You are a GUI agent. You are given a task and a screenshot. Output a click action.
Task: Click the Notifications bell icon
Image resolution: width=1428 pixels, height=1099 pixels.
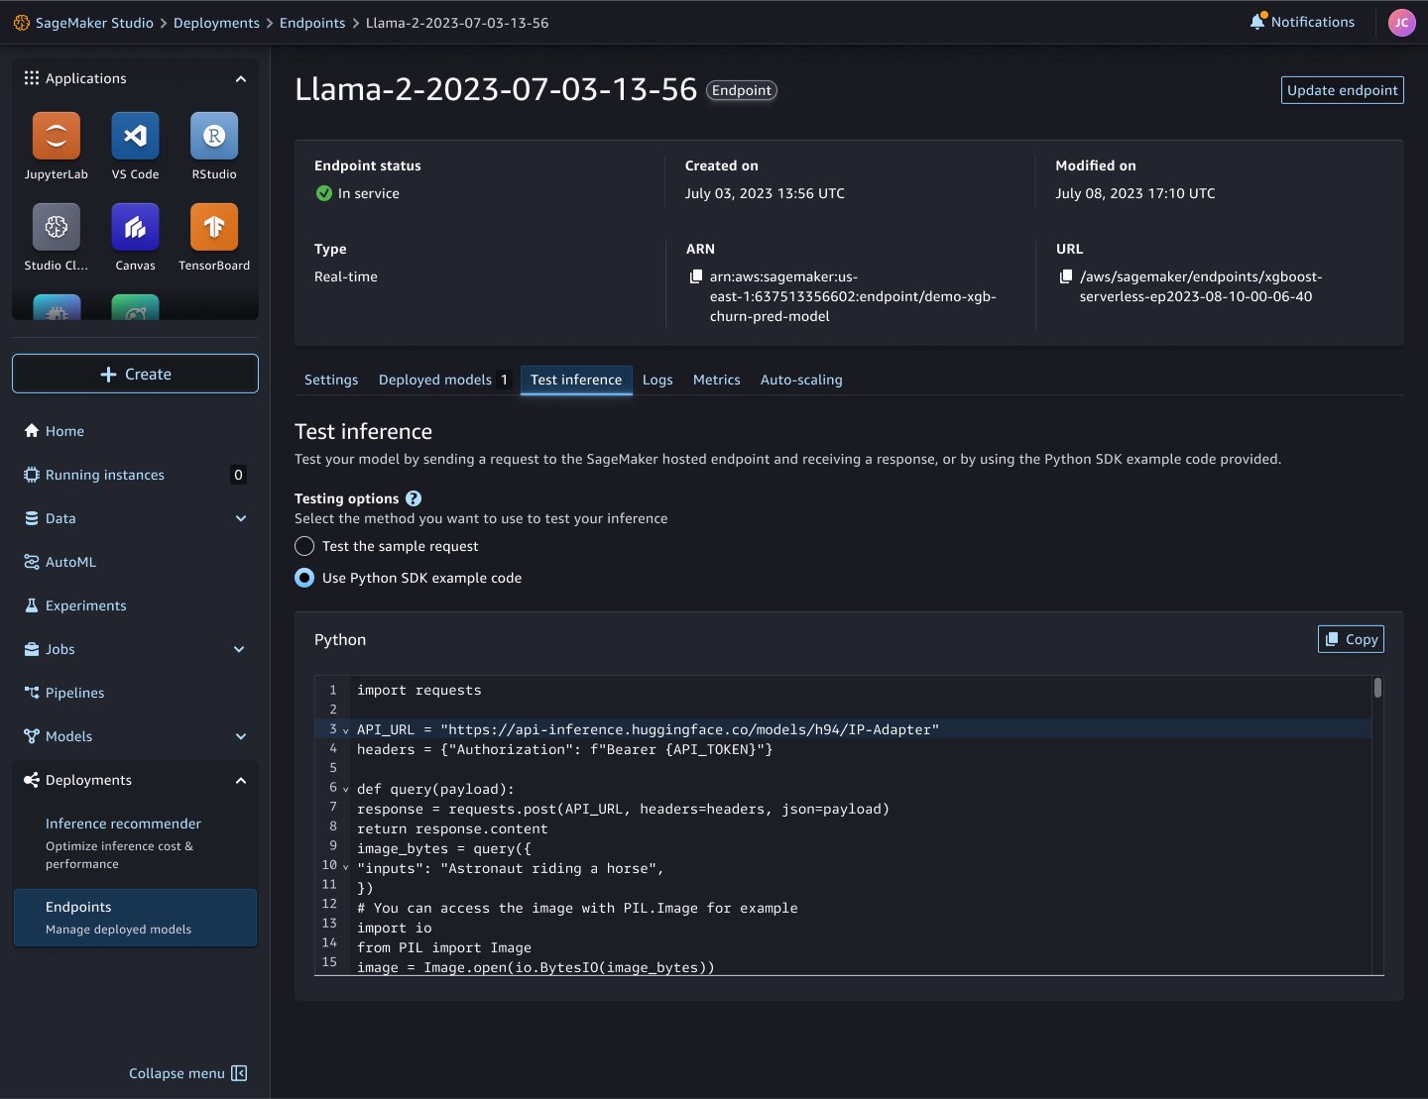[x=1258, y=21]
